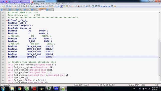Pause recording with the blue pause button
Viewport: 161px width, 91px height.
(x=4, y=2)
